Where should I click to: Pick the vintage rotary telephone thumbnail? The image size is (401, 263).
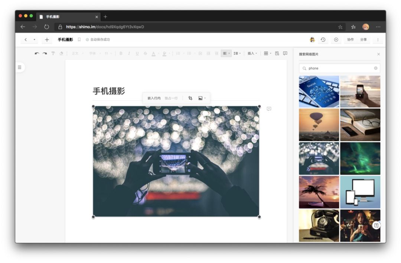pyautogui.click(x=319, y=225)
